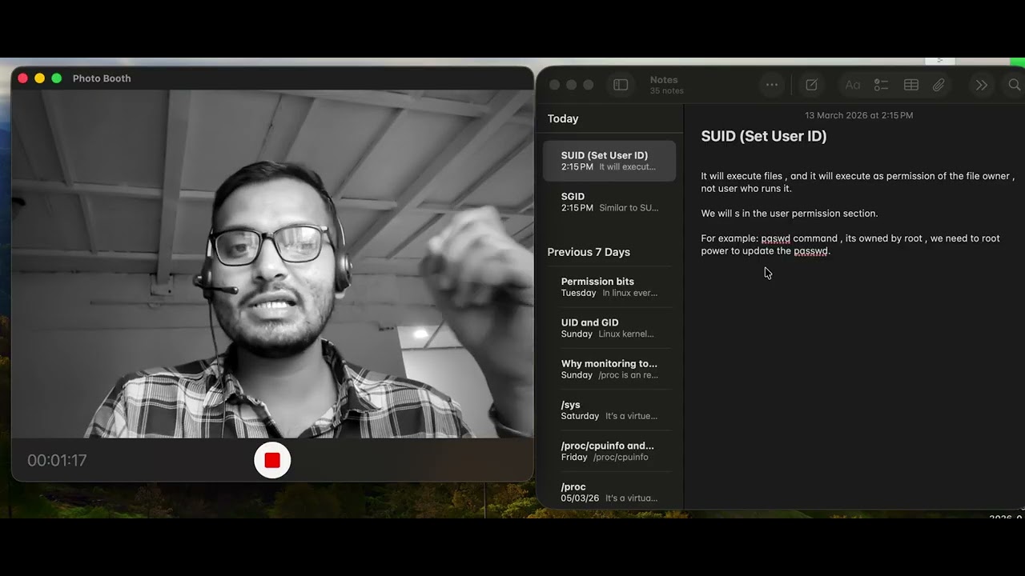Click the "35 notes" count in toolbar

pos(666,91)
